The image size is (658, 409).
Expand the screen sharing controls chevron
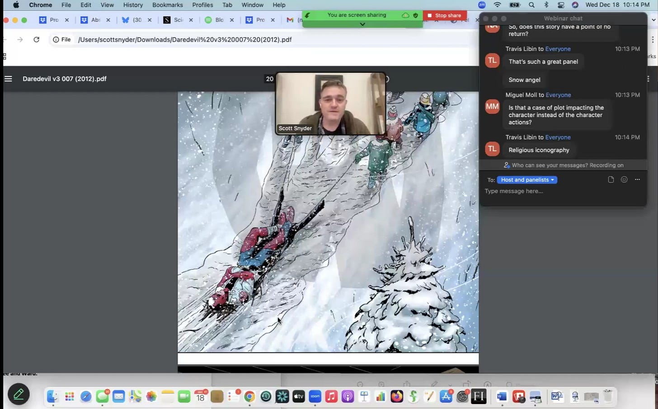tap(362, 24)
